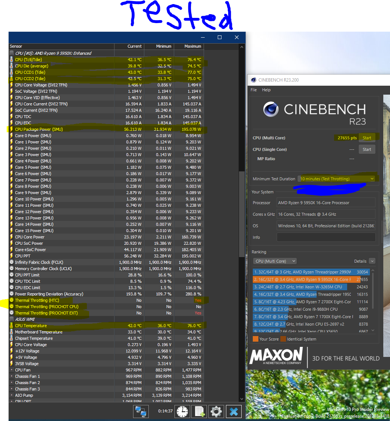
Task: Click lightning icon beside +12V Voltage
Action: [x=11, y=351]
